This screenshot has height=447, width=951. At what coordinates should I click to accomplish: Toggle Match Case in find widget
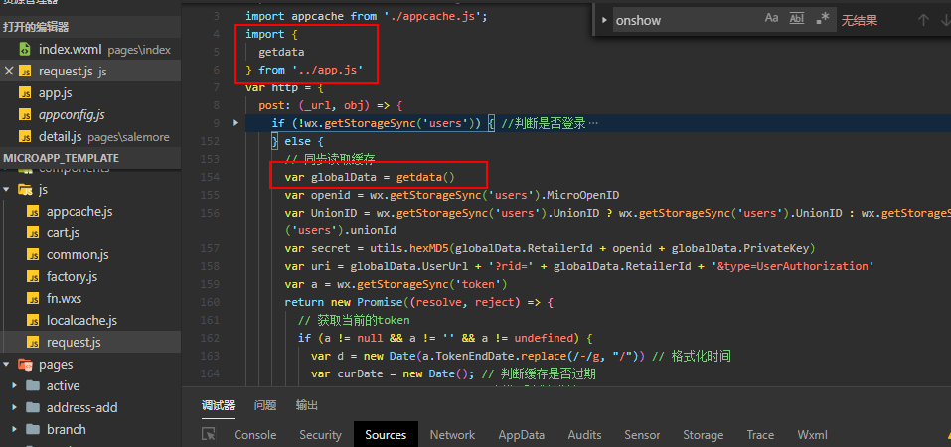[771, 19]
